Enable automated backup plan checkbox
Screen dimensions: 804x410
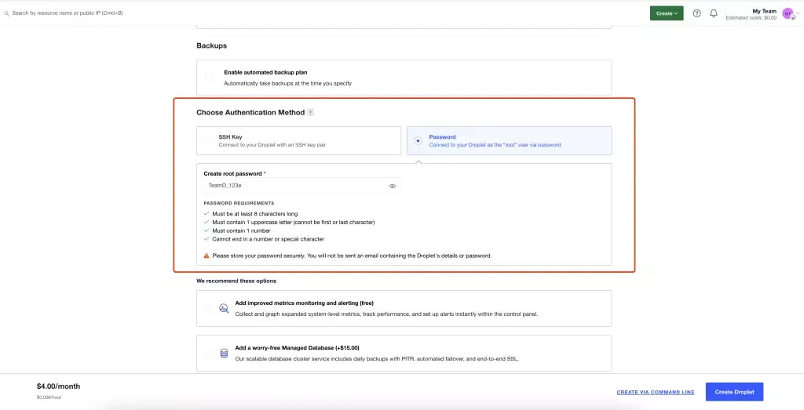tap(209, 78)
